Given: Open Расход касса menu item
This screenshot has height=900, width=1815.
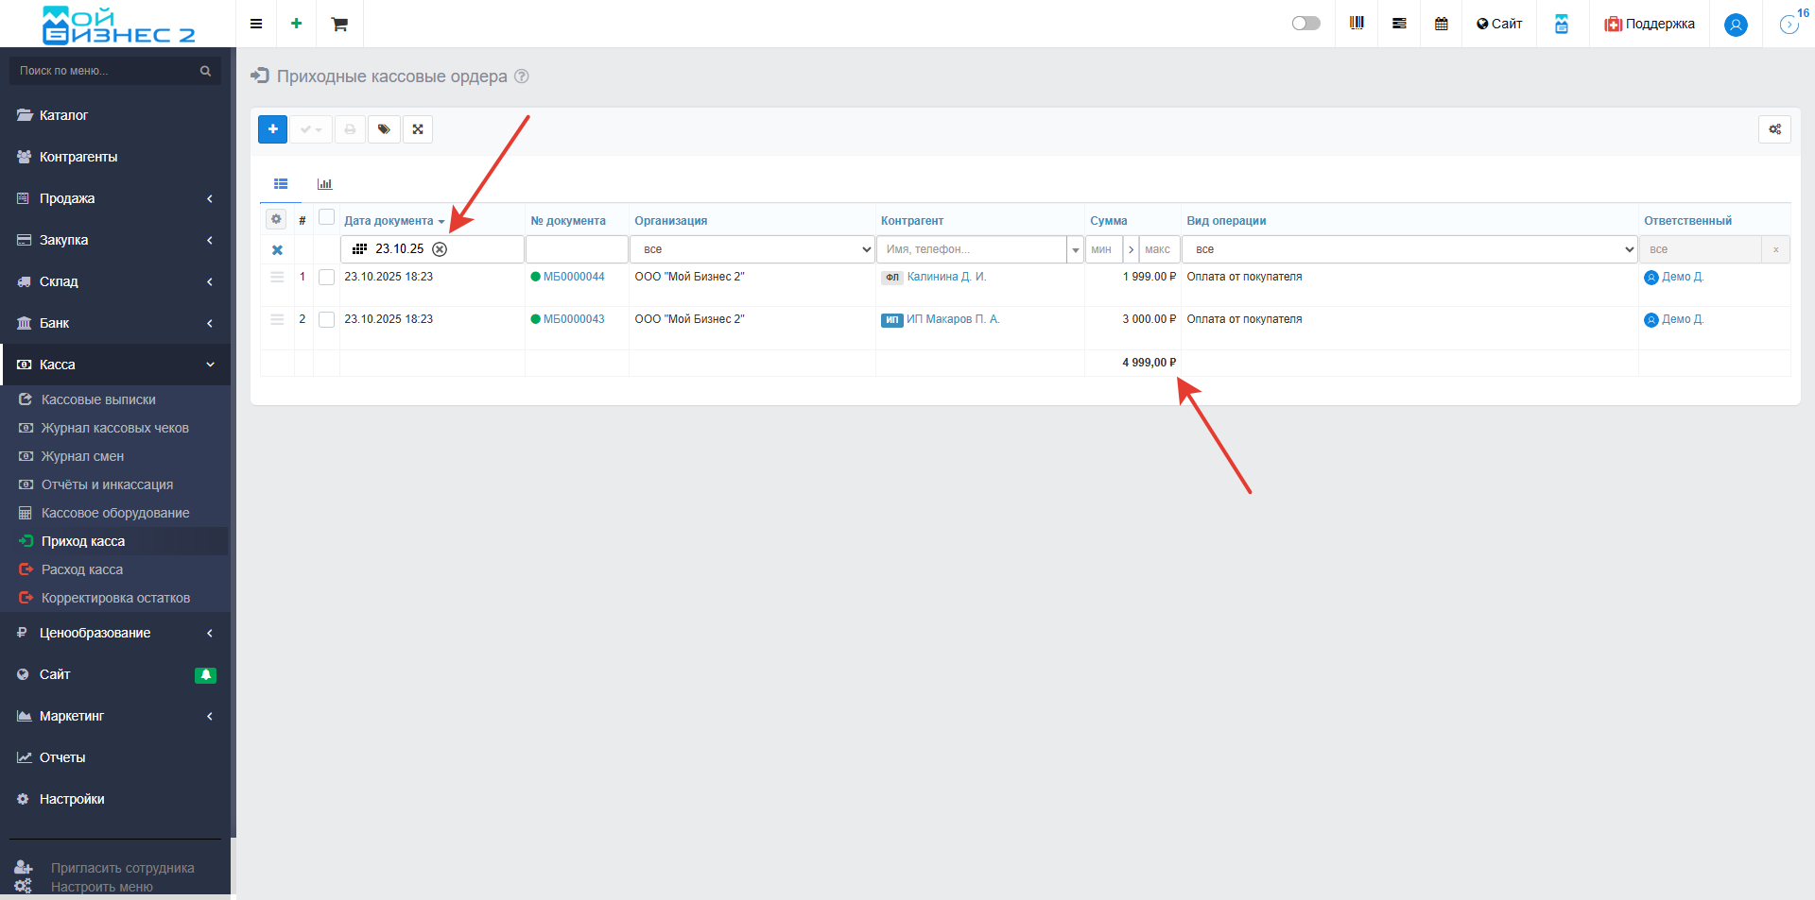Looking at the screenshot, I should coord(82,569).
